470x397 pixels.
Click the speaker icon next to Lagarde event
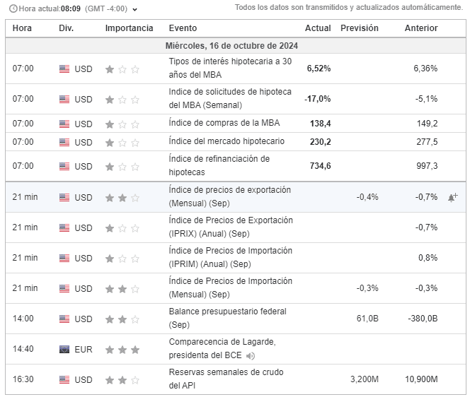(x=251, y=356)
